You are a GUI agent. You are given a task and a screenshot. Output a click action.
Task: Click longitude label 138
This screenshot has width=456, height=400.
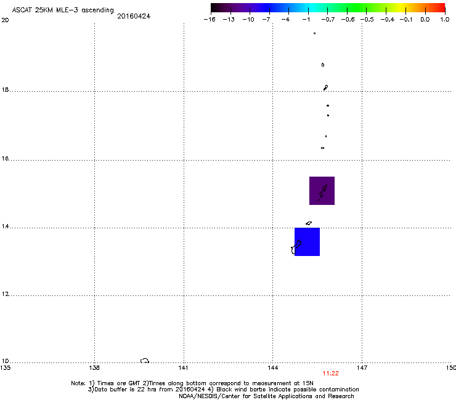94,368
